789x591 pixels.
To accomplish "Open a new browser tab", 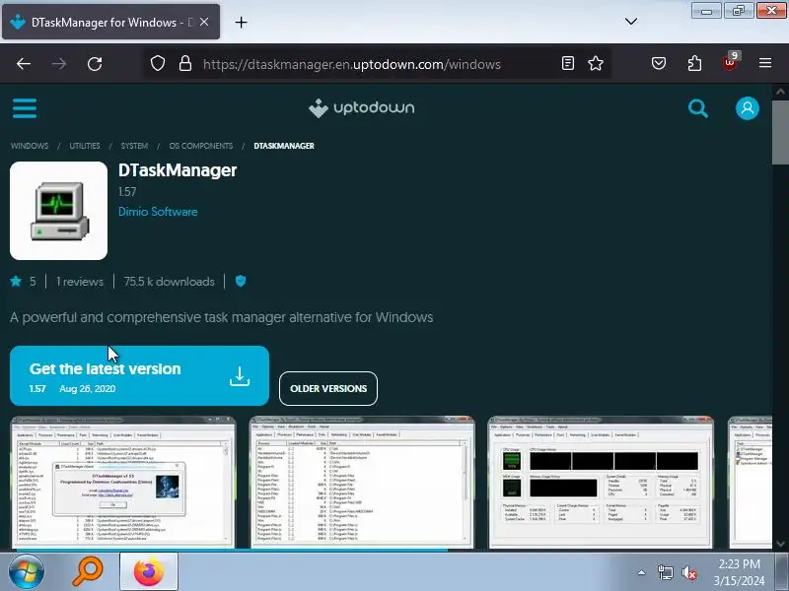I will pos(241,22).
